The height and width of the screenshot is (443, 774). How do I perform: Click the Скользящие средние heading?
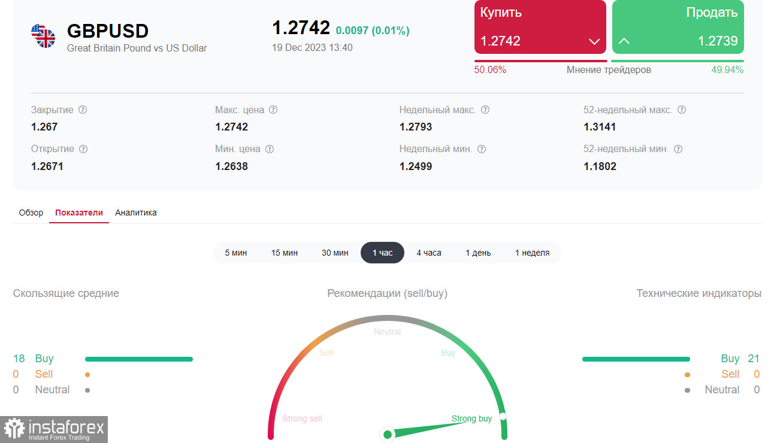66,293
